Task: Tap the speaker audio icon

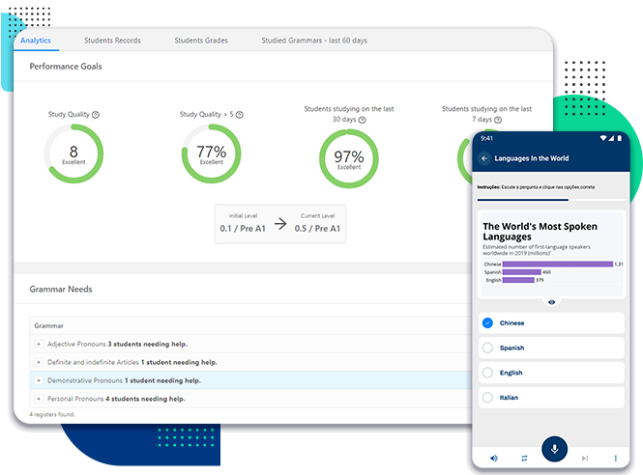Action: click(494, 458)
